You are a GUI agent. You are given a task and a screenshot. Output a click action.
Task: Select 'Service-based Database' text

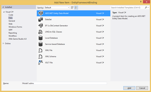point(55,44)
